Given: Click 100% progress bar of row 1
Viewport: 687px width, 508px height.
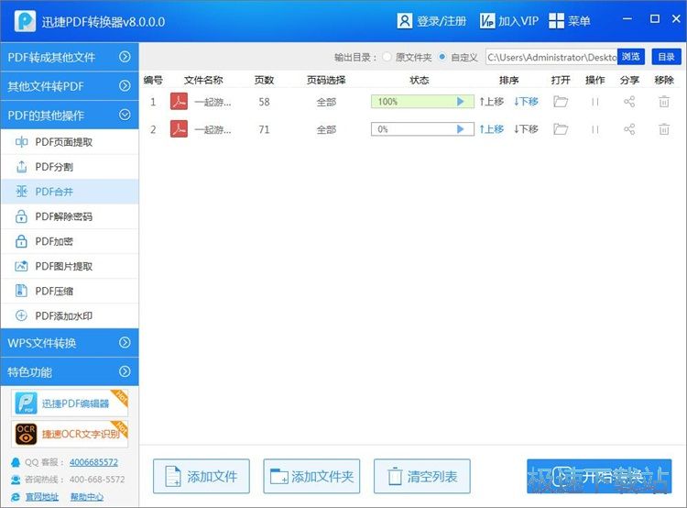Looking at the screenshot, I should pos(422,102).
